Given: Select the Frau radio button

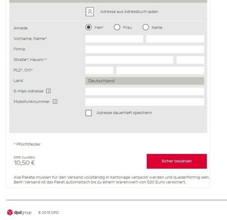Looking at the screenshot, I should 117,27.
